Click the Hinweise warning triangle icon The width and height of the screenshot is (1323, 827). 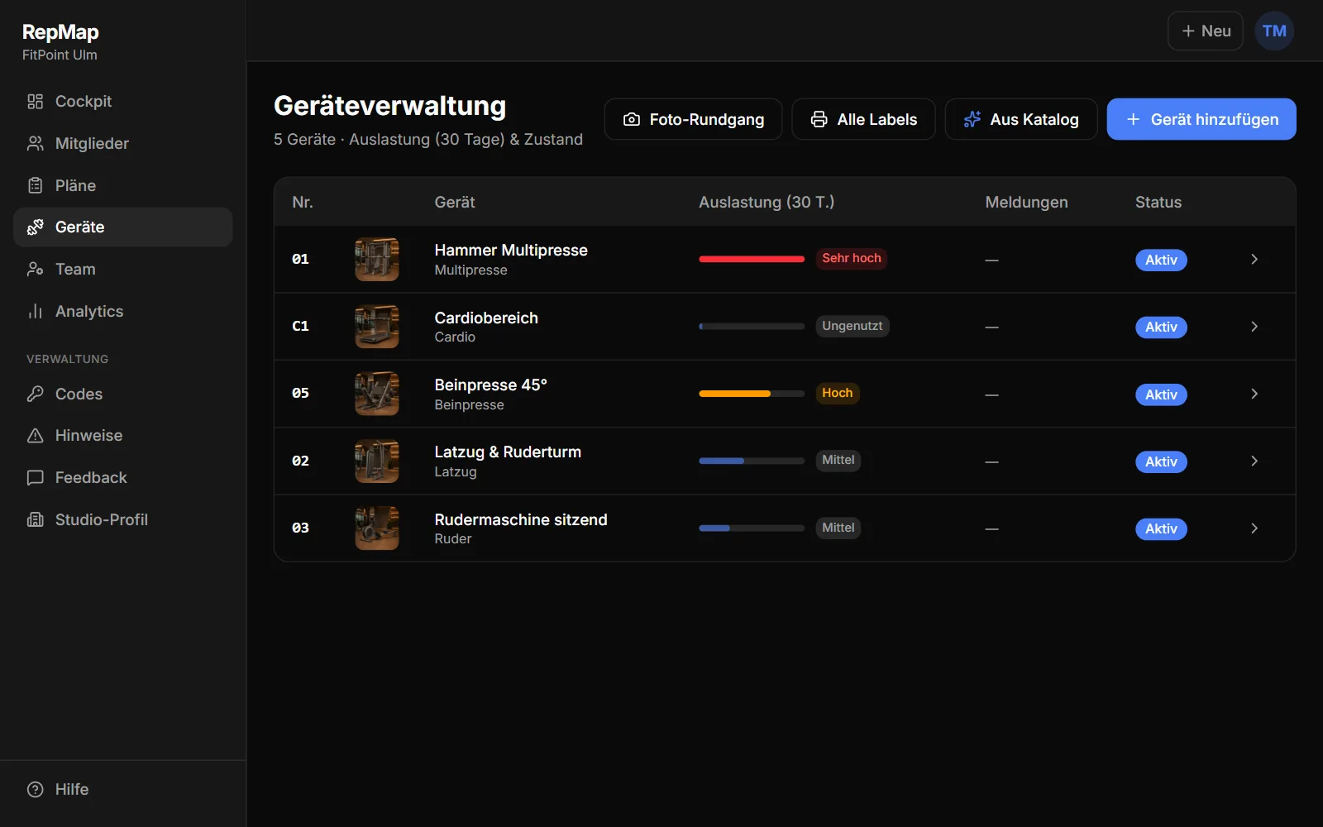pos(35,436)
